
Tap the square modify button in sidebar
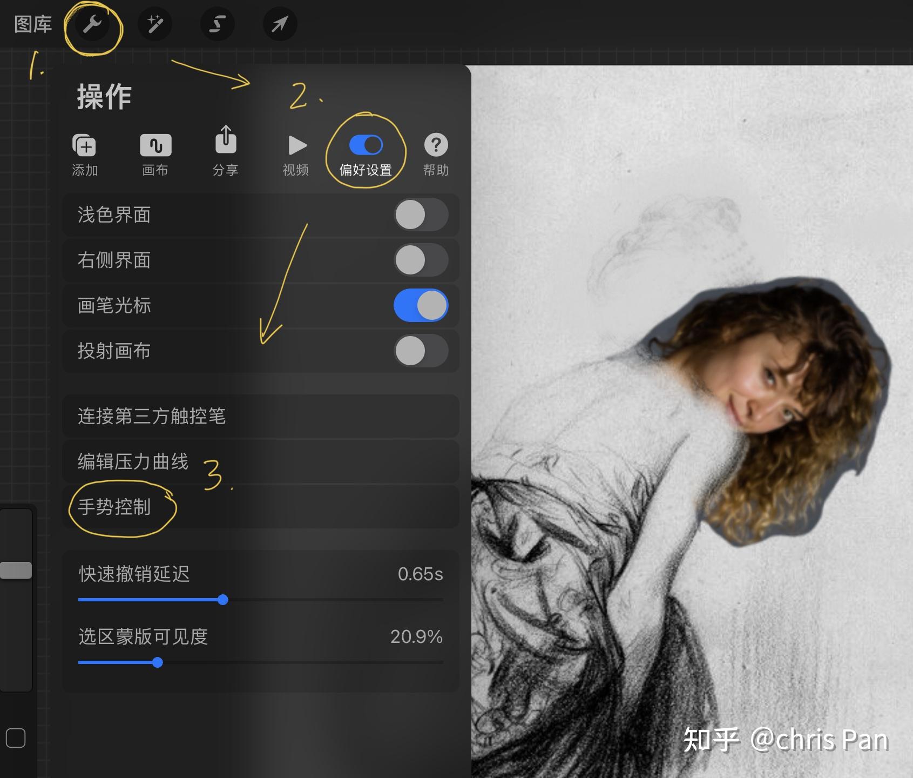pyautogui.click(x=16, y=738)
